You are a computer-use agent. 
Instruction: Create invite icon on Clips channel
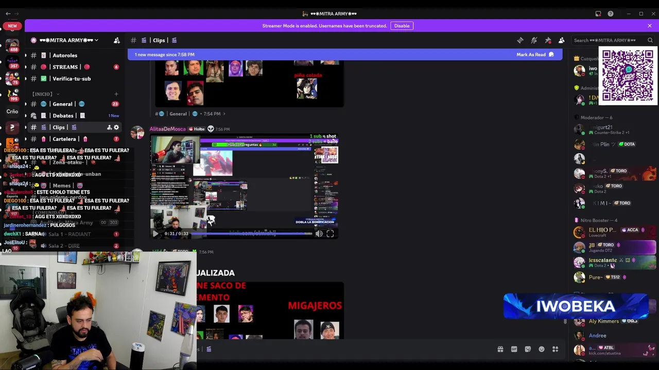point(109,127)
